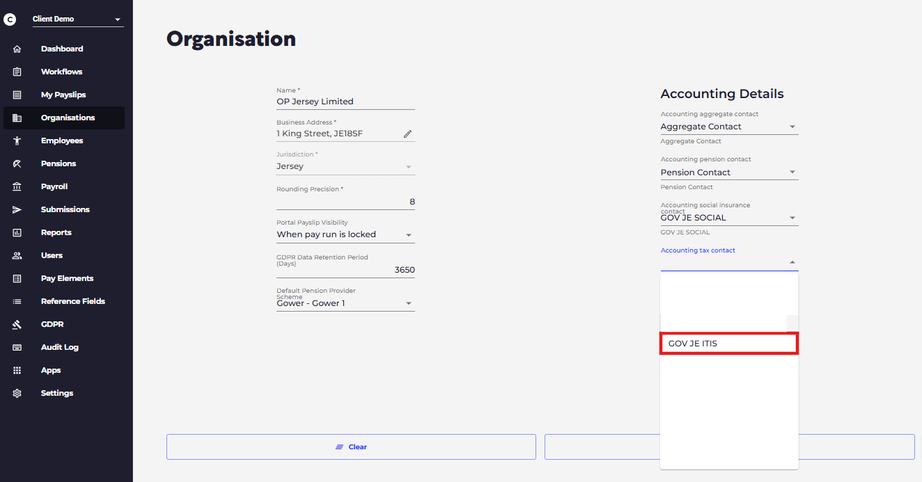
Task: Click the Reports chart icon
Action: coord(17,232)
